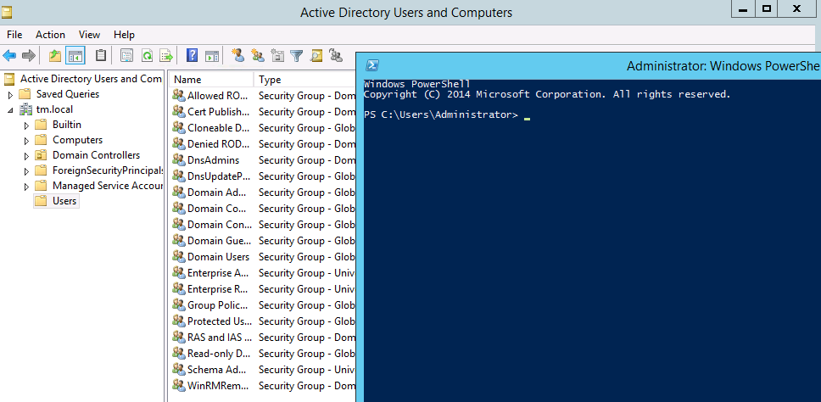Expand the Saved Queries tree node

(x=10, y=95)
